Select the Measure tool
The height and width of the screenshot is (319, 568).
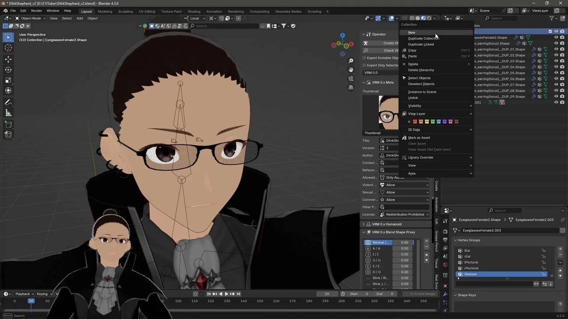[x=8, y=113]
